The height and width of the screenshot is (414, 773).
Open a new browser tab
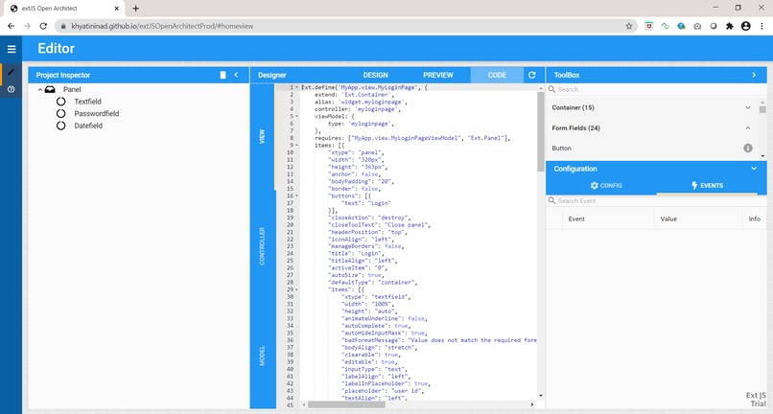135,9
